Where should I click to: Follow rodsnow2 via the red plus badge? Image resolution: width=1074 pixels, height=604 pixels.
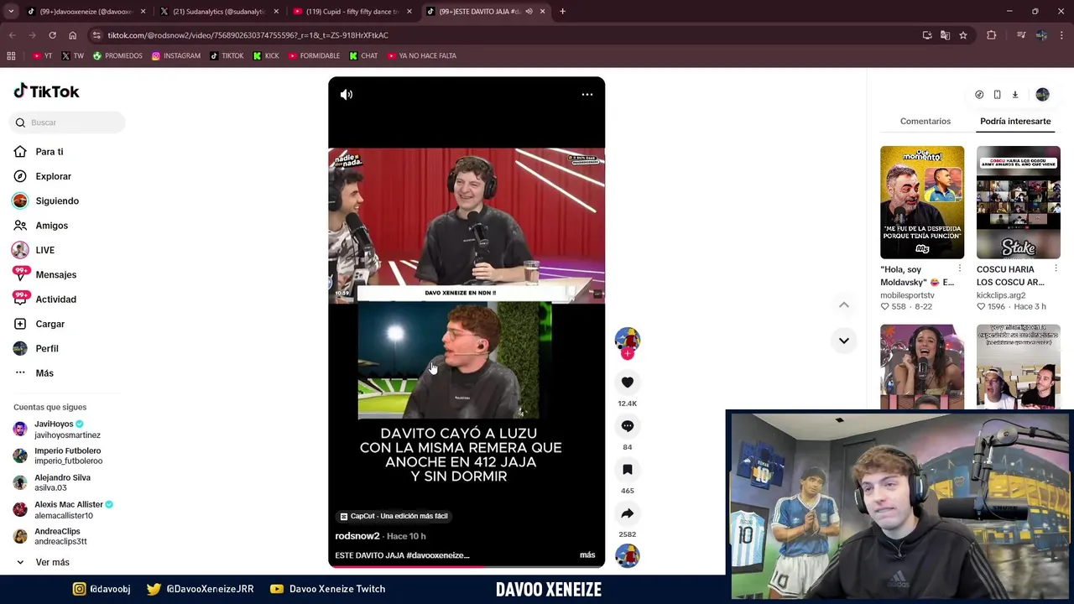628,354
